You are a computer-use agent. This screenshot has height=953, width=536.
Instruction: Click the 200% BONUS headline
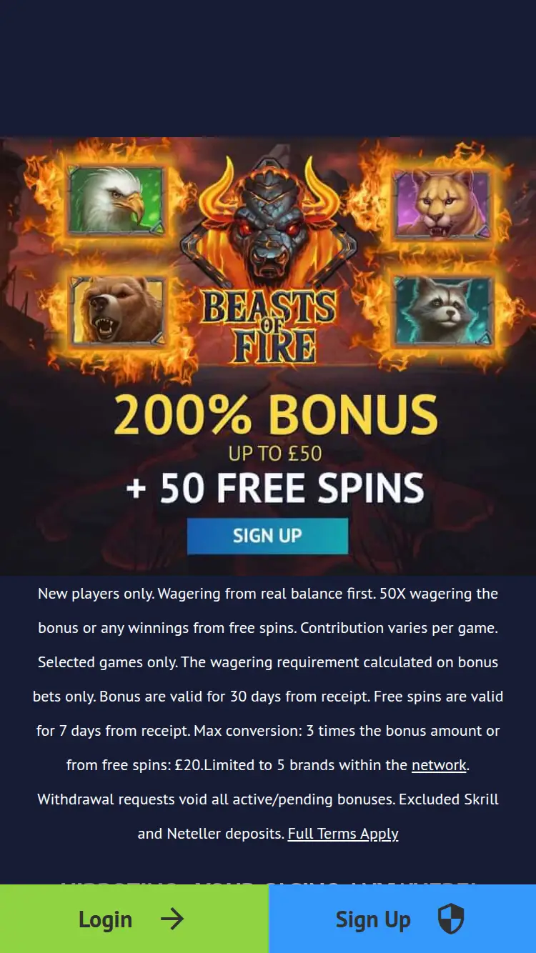coord(275,414)
